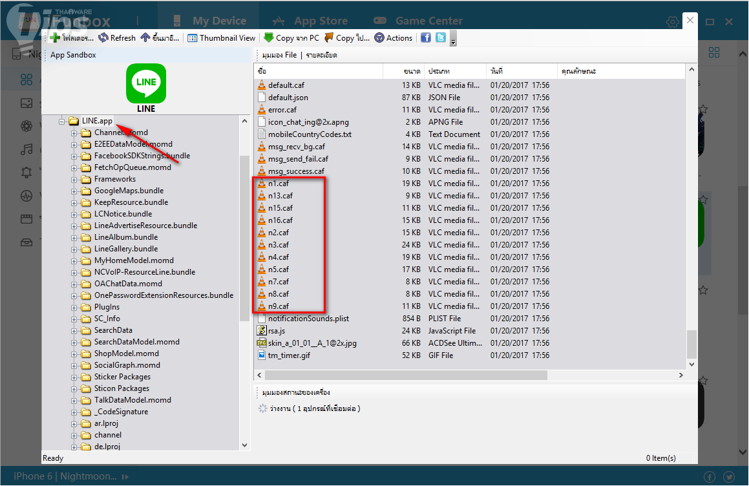
Task: Click the rsa.js script icon
Action: coord(261,330)
